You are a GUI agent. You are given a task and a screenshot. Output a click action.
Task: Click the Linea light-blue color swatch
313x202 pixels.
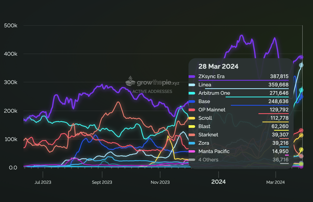(192, 85)
